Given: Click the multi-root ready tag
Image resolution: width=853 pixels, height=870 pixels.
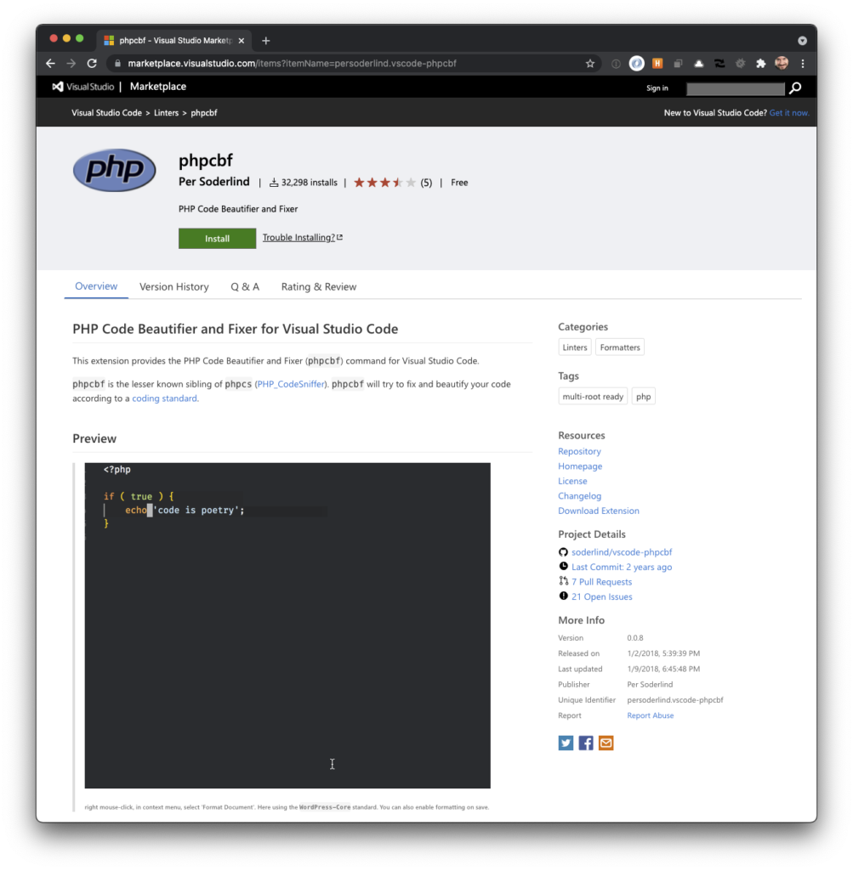Looking at the screenshot, I should pos(593,396).
